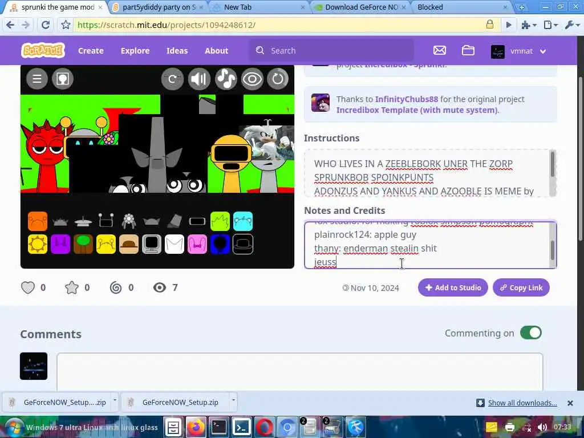Click the comment text box
584x438 pixels.
pyautogui.click(x=300, y=372)
